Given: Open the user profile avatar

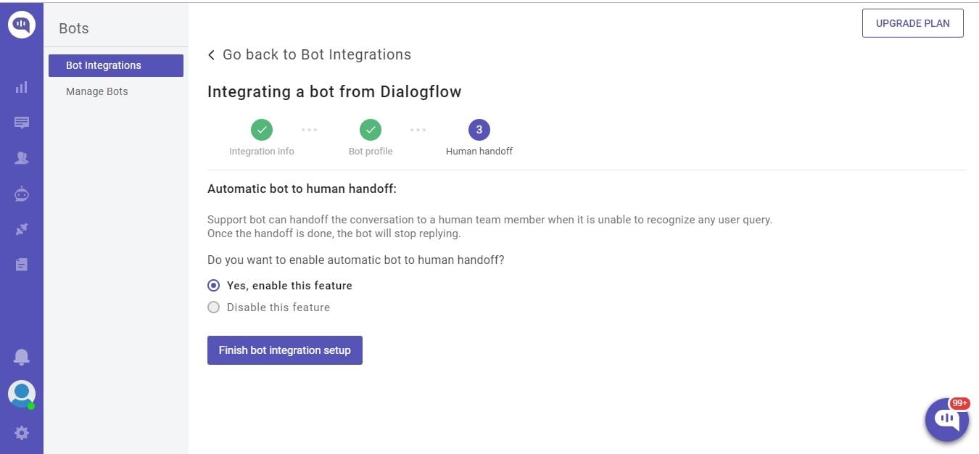Looking at the screenshot, I should tap(22, 394).
